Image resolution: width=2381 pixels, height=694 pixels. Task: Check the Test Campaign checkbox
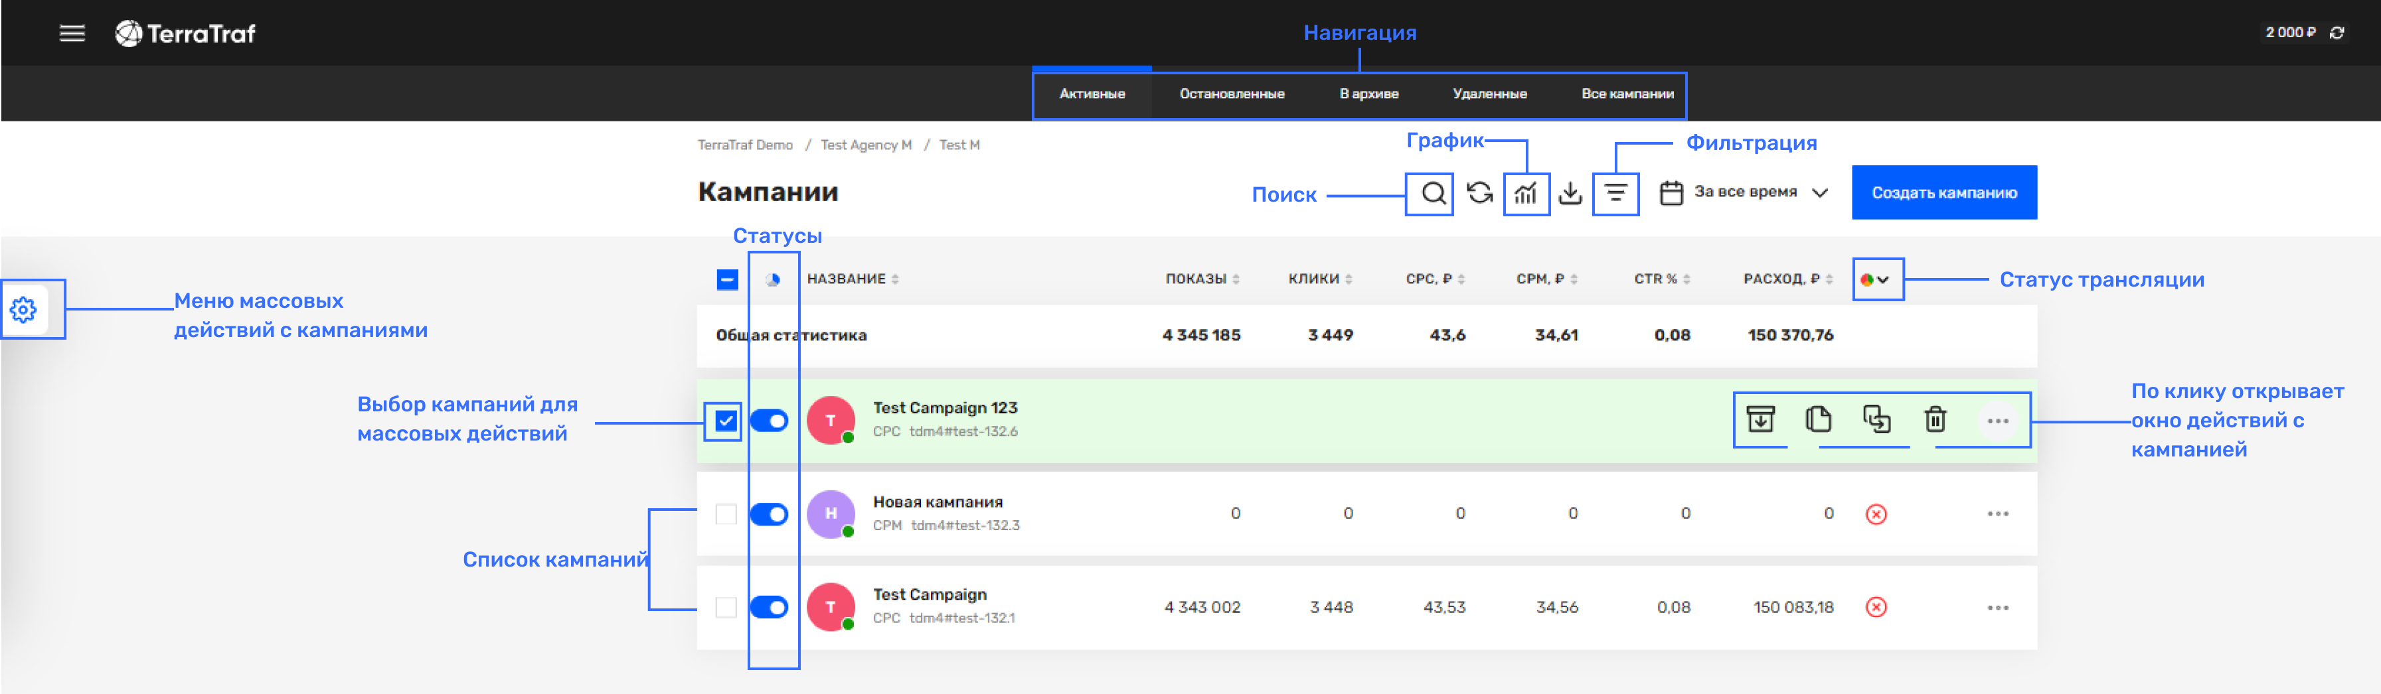pos(726,607)
